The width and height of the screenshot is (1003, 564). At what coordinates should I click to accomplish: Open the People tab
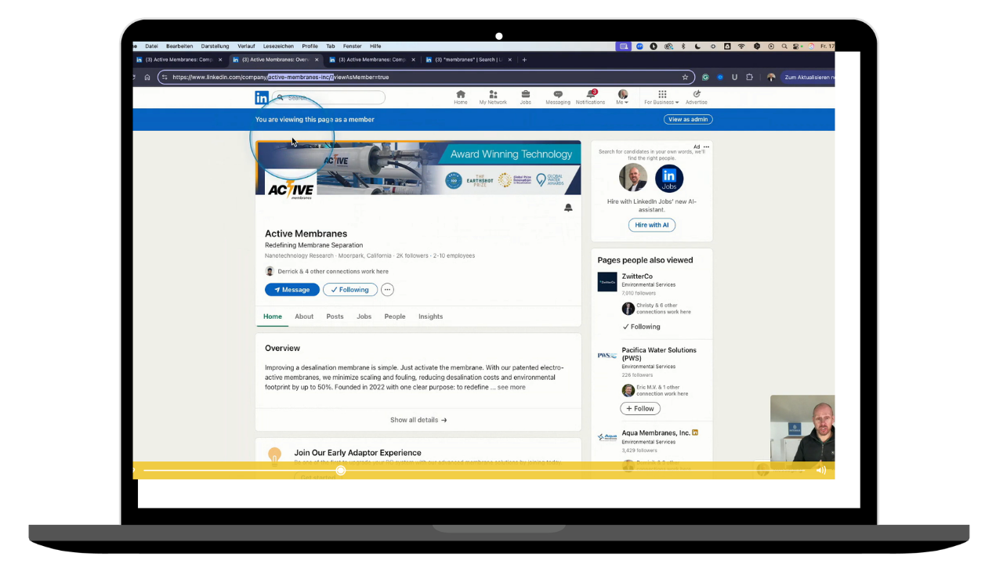[395, 316]
